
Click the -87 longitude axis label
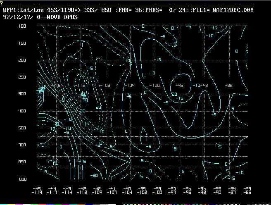[x=232, y=192]
